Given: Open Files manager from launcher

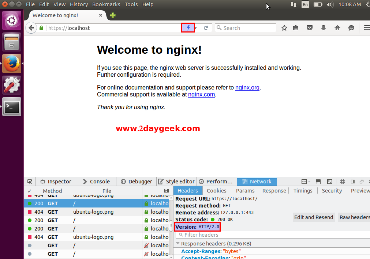Looking at the screenshot, I should [x=12, y=42].
